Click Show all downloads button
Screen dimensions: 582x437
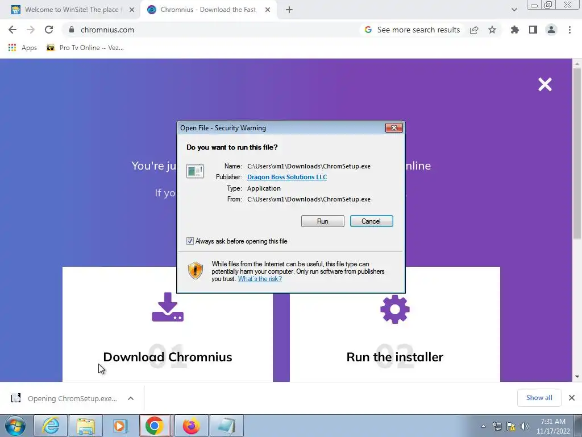pos(539,398)
